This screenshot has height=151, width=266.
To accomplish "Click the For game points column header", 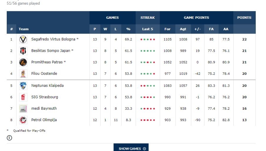I will (x=167, y=29).
